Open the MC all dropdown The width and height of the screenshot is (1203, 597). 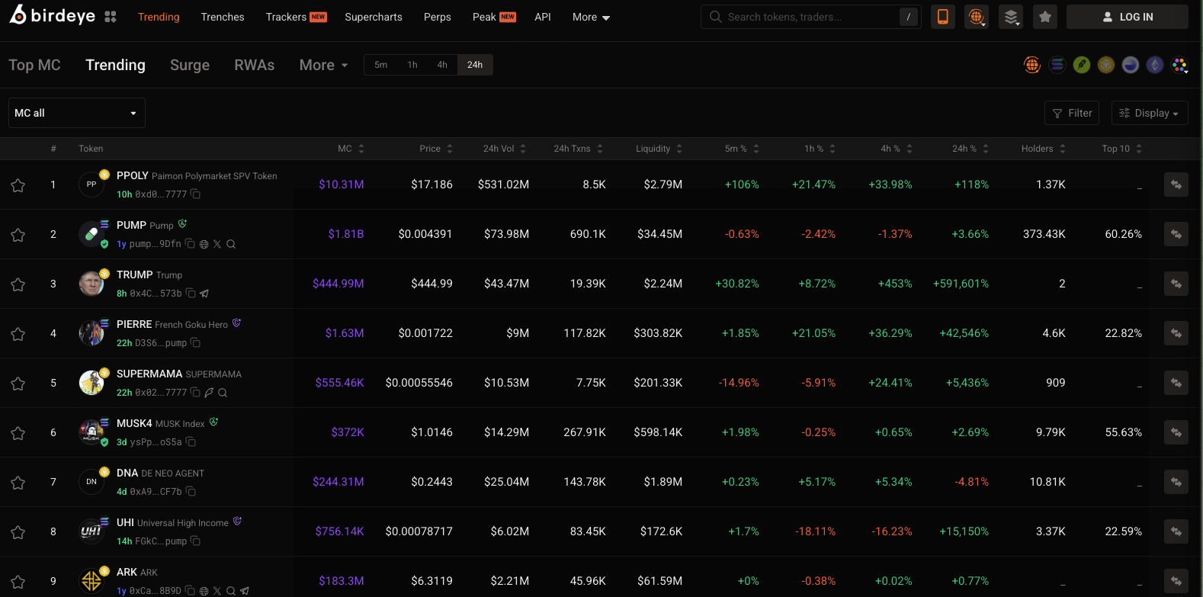[x=77, y=113]
